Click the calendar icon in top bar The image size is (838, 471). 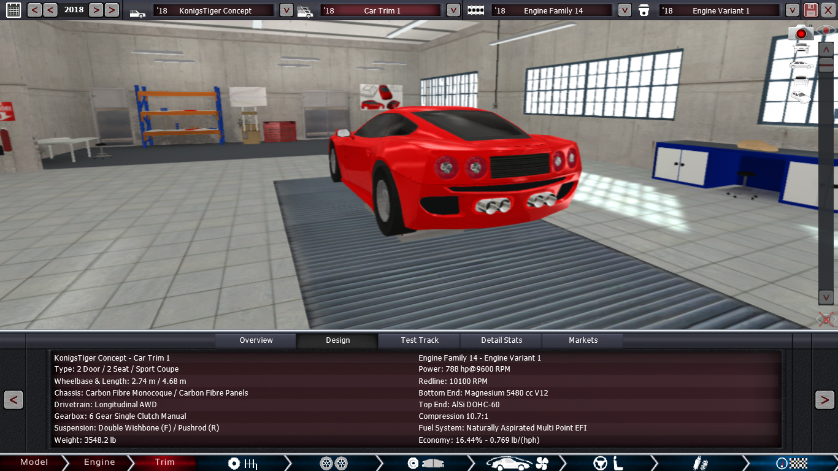13,10
